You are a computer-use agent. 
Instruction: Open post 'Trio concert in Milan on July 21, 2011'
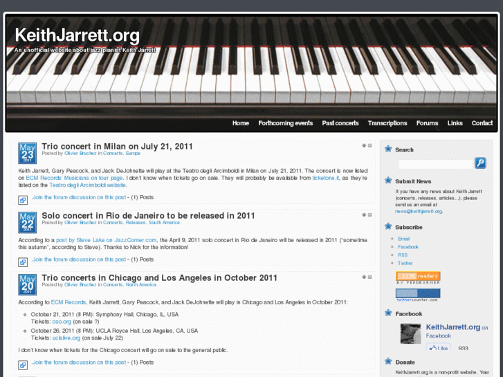[x=117, y=147]
